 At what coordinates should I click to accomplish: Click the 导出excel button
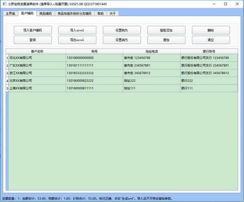(x=77, y=40)
